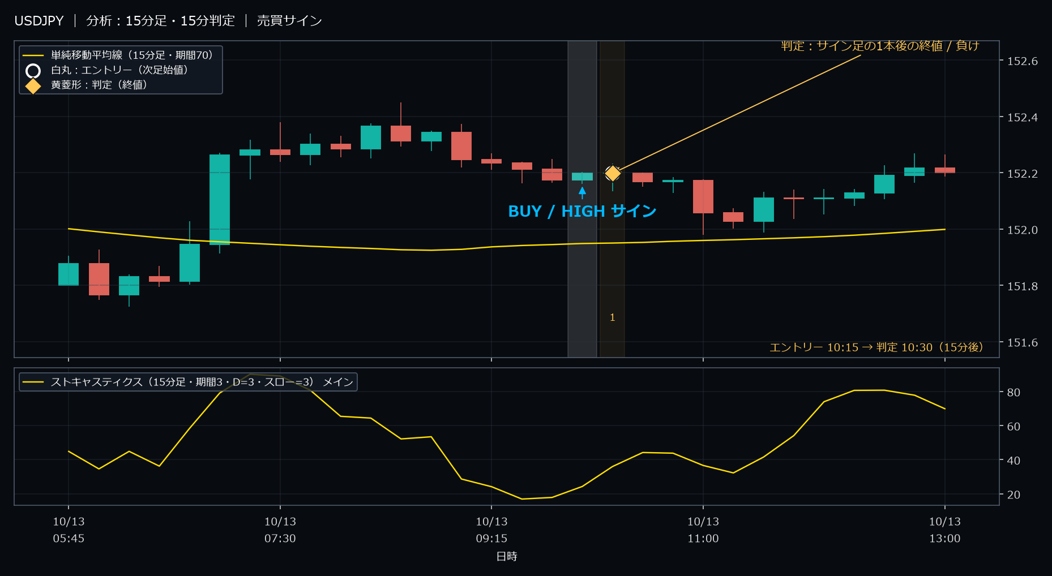Click the 152.2 price axis label
The height and width of the screenshot is (576, 1052).
coord(1023,174)
